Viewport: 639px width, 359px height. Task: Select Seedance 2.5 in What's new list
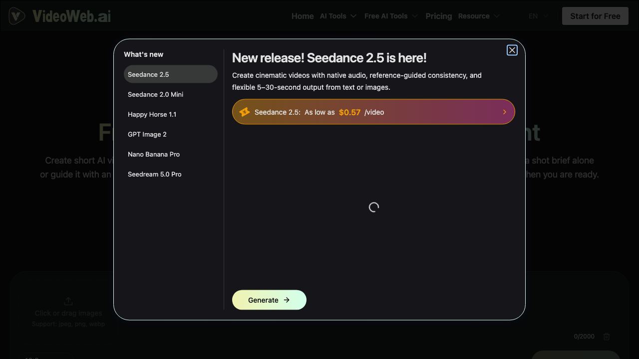171,74
